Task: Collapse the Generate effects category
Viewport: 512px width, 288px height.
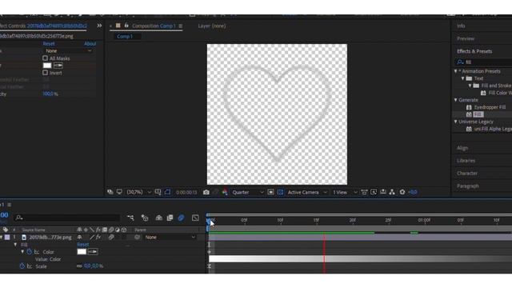Action: pyautogui.click(x=456, y=100)
